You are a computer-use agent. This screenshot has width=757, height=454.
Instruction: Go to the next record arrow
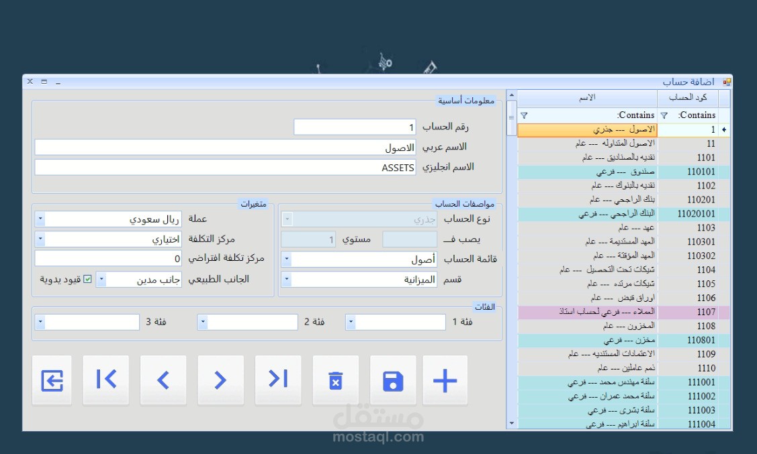pyautogui.click(x=220, y=380)
